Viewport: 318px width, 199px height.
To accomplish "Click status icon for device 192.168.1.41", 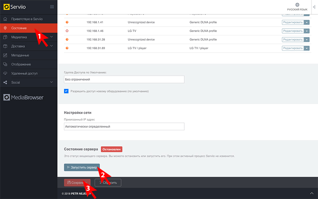I will [x=67, y=22].
